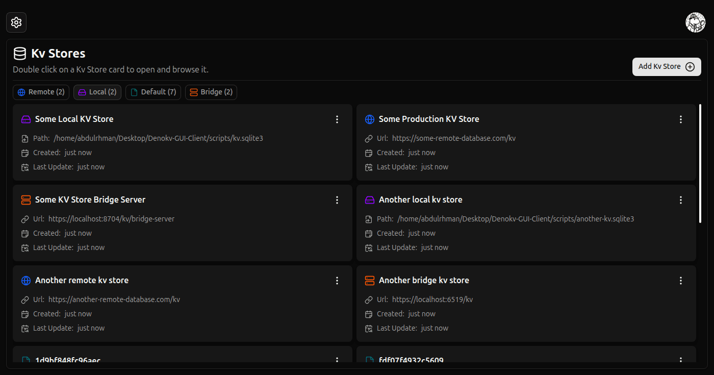
Task: Click the server icon of Another bridge kv store
Action: click(x=370, y=281)
